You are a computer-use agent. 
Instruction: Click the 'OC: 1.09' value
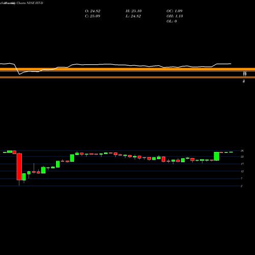(x=174, y=11)
